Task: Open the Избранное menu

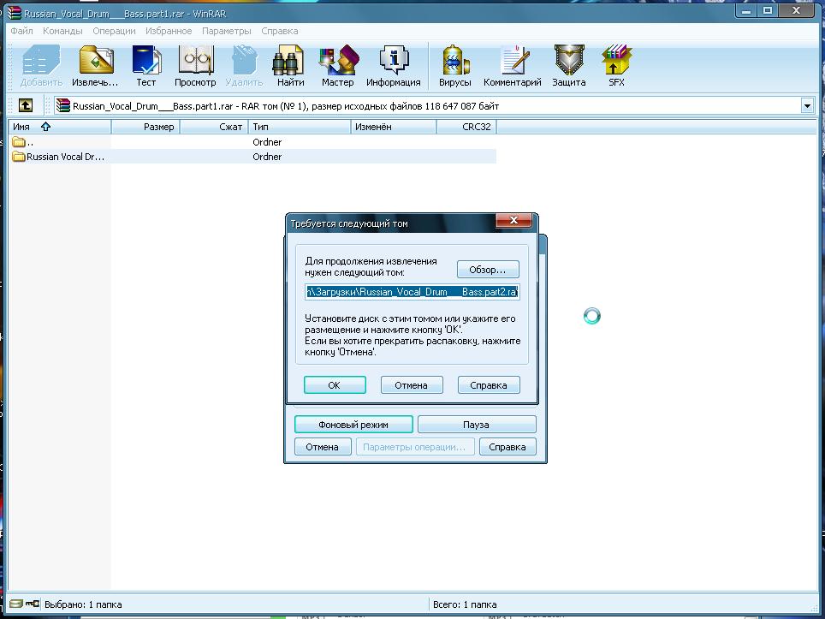Action: [169, 31]
